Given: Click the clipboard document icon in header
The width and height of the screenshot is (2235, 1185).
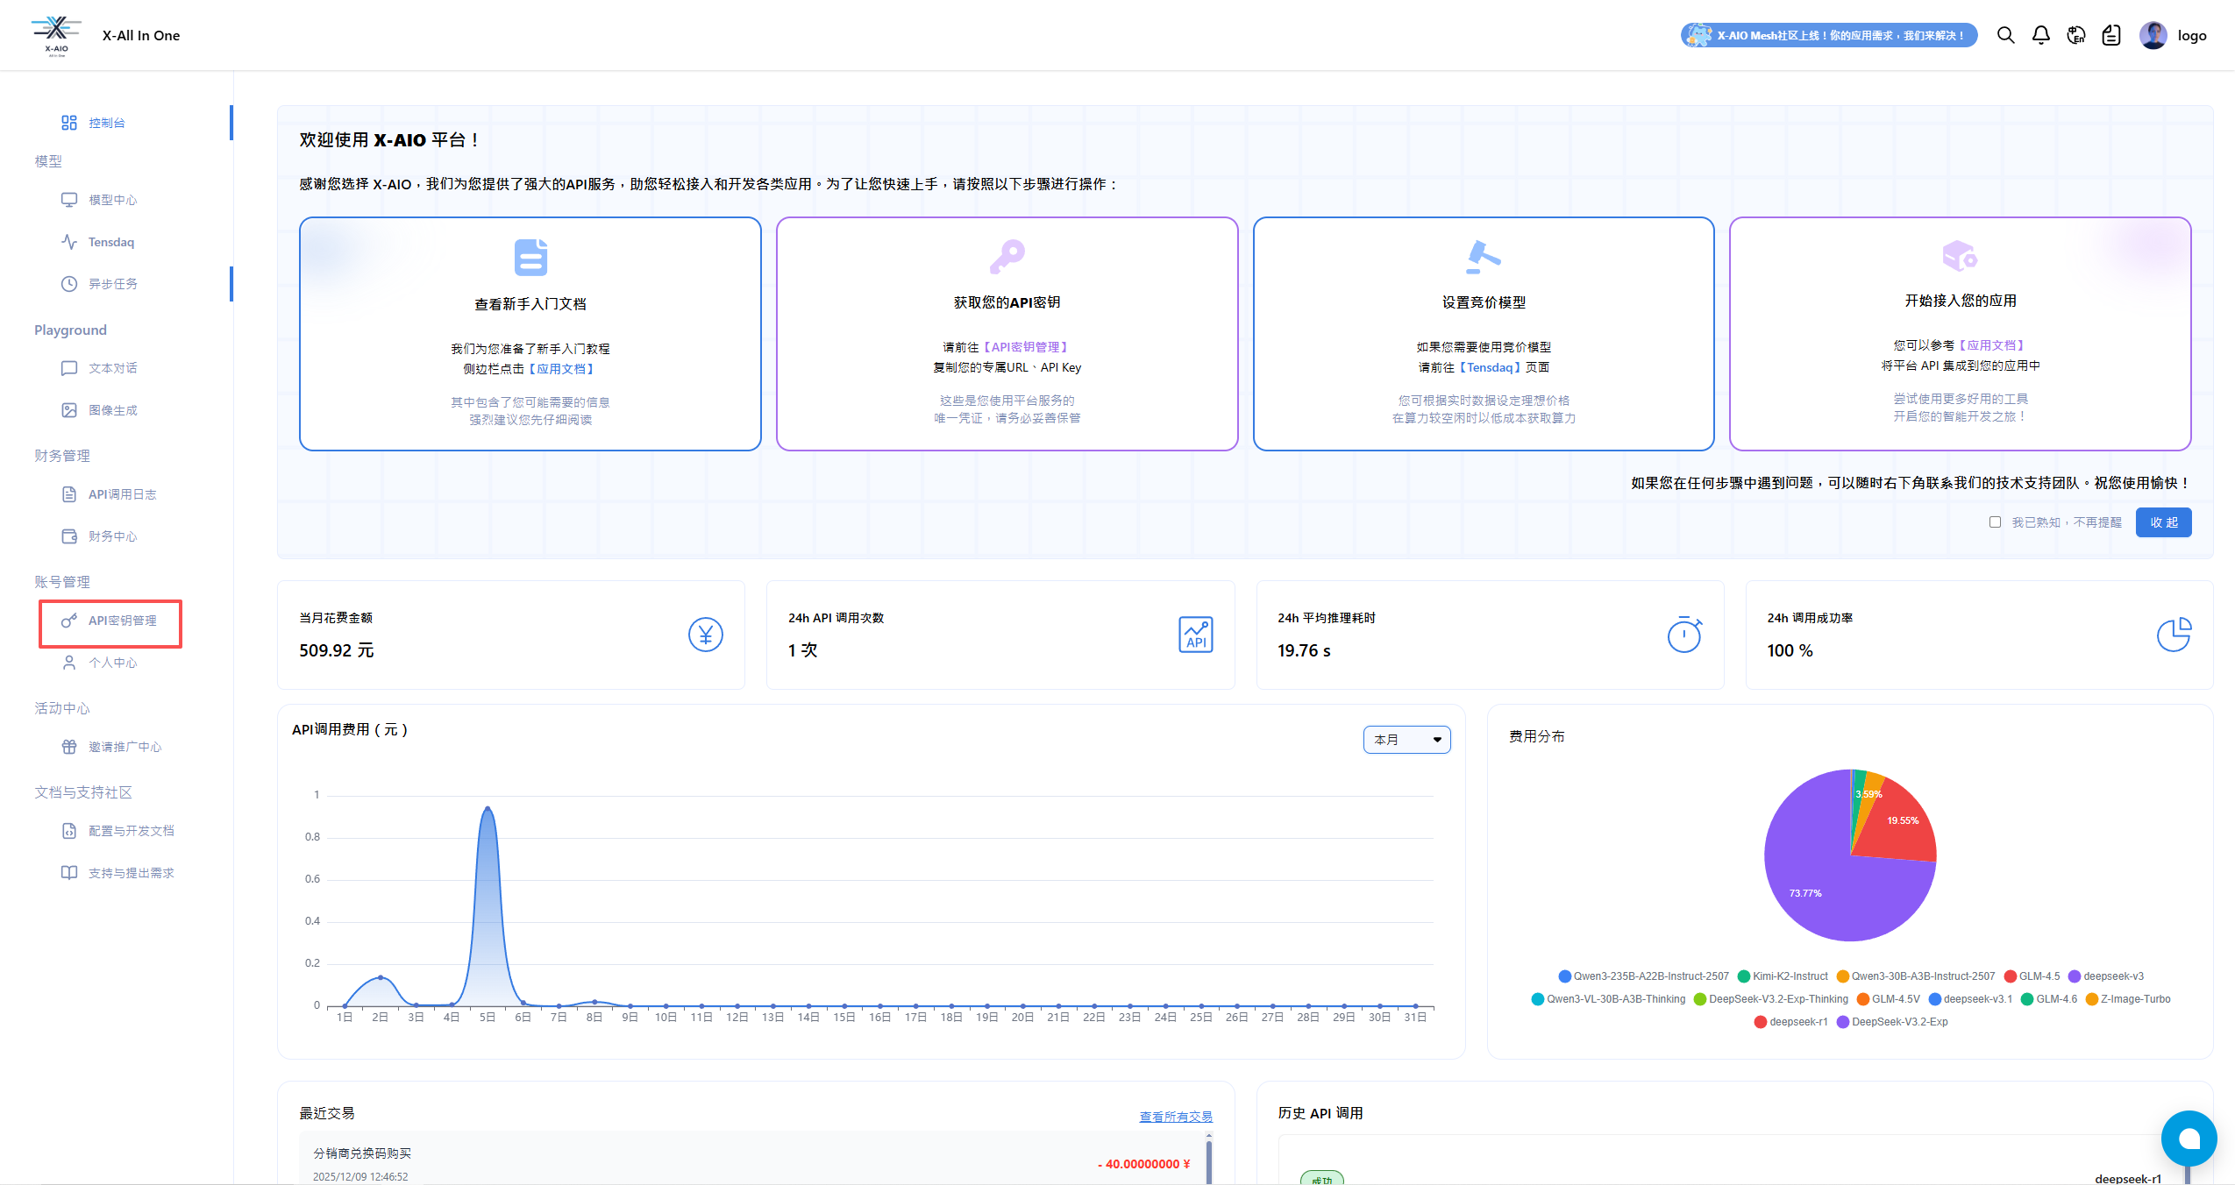Looking at the screenshot, I should click(2110, 35).
